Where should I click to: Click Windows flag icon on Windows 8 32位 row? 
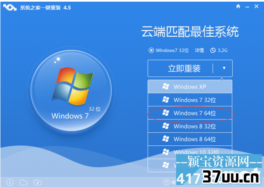click(165, 126)
